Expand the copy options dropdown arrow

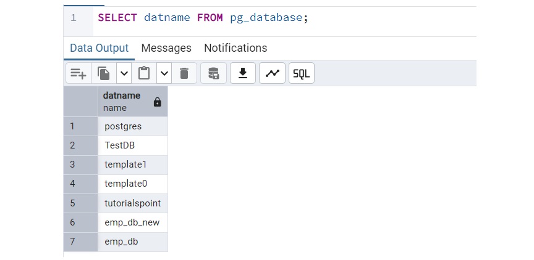[x=124, y=73]
